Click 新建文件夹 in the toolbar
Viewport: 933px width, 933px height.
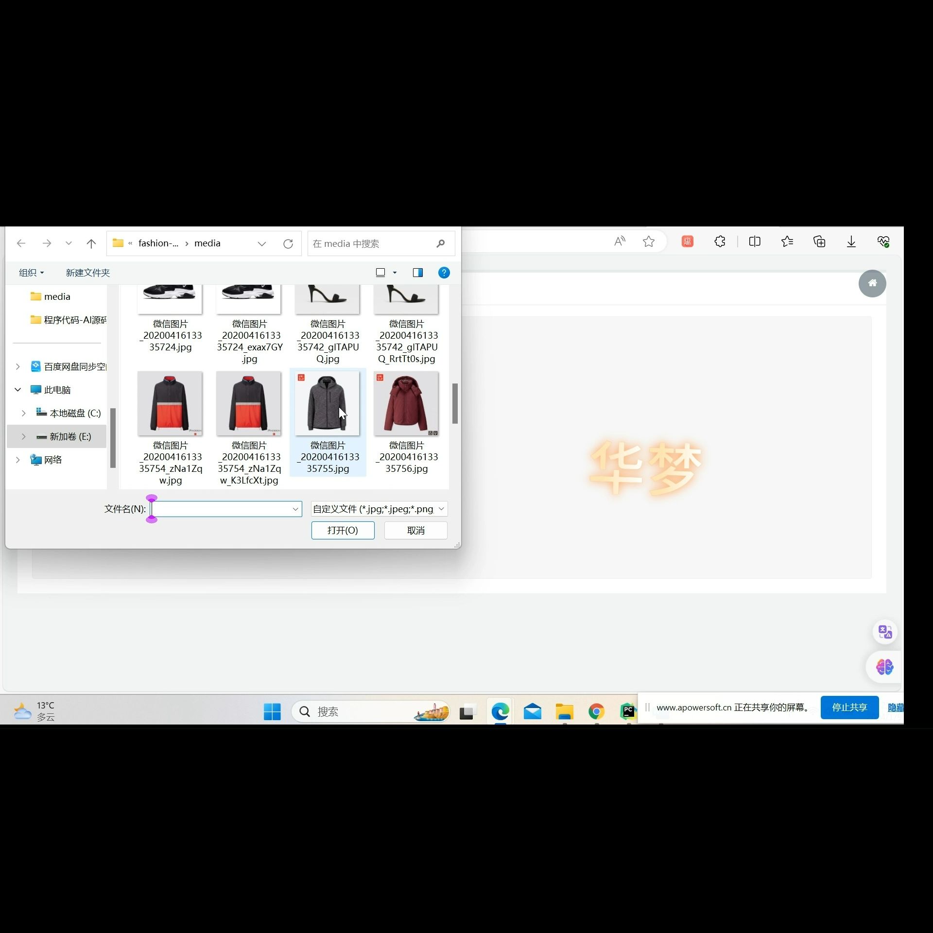pos(87,273)
